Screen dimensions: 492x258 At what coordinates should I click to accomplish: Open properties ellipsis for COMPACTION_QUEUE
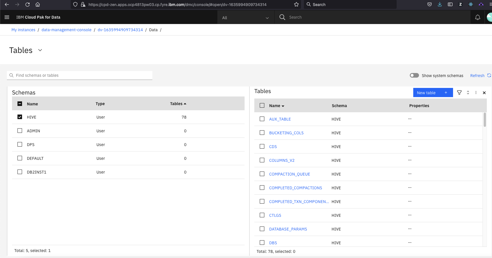[x=410, y=174]
